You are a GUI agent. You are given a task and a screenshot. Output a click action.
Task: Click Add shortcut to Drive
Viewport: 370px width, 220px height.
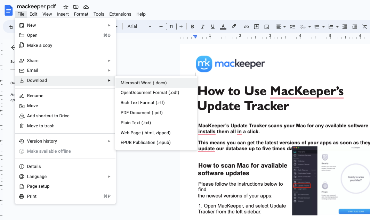click(x=65, y=116)
